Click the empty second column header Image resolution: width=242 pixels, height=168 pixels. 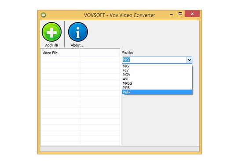100,53
